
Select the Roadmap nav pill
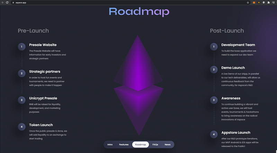coord(141,144)
